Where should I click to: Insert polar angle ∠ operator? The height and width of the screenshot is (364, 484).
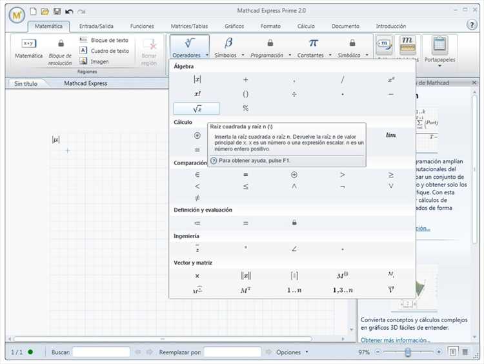(294, 249)
